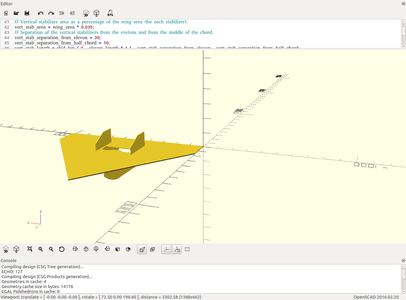
Task: Create a new file with the New icon
Action: point(6,13)
